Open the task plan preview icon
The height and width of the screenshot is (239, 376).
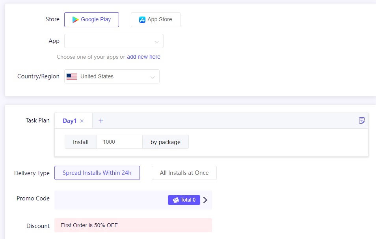(x=361, y=120)
